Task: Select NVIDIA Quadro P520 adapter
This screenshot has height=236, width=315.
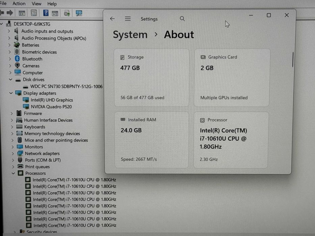Action: click(x=51, y=107)
